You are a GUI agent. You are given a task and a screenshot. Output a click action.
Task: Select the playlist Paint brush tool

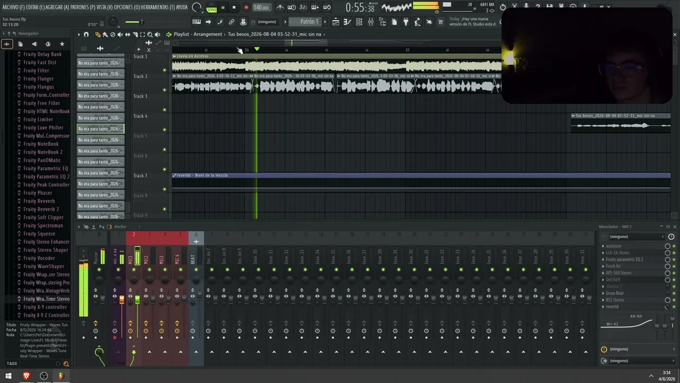105,34
